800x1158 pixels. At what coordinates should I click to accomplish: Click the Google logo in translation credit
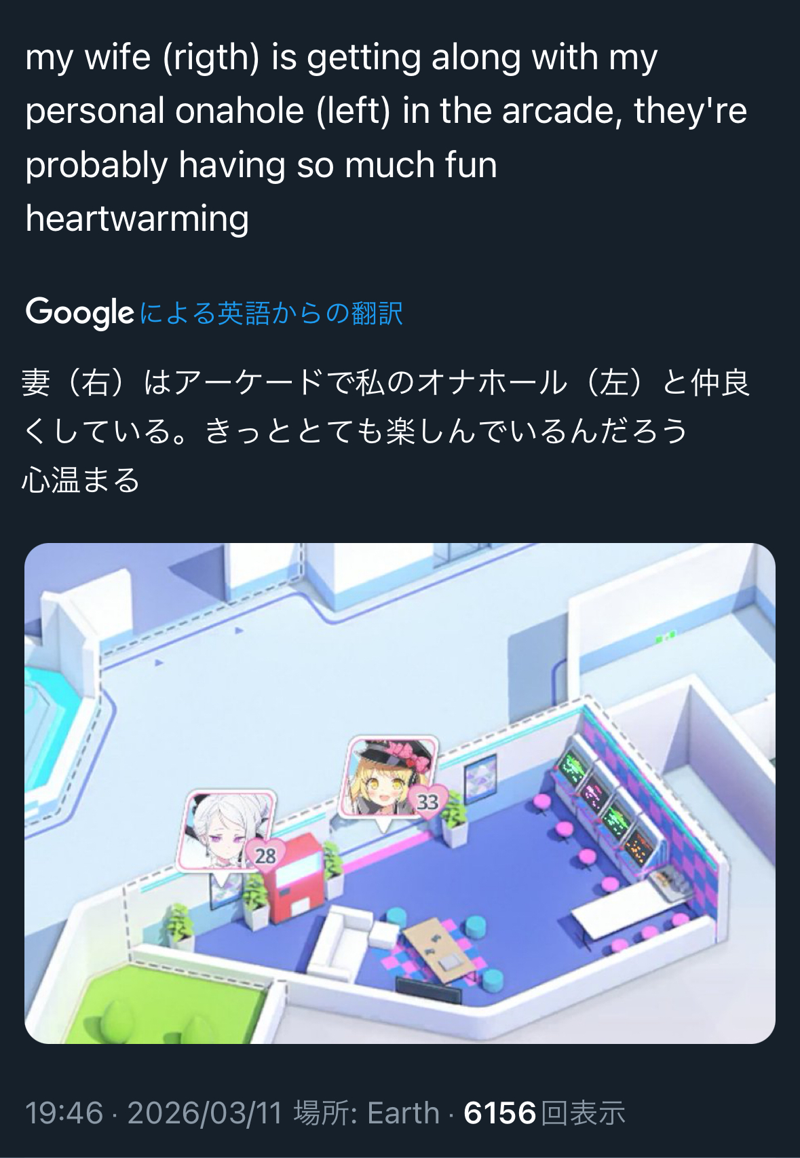click(x=79, y=312)
